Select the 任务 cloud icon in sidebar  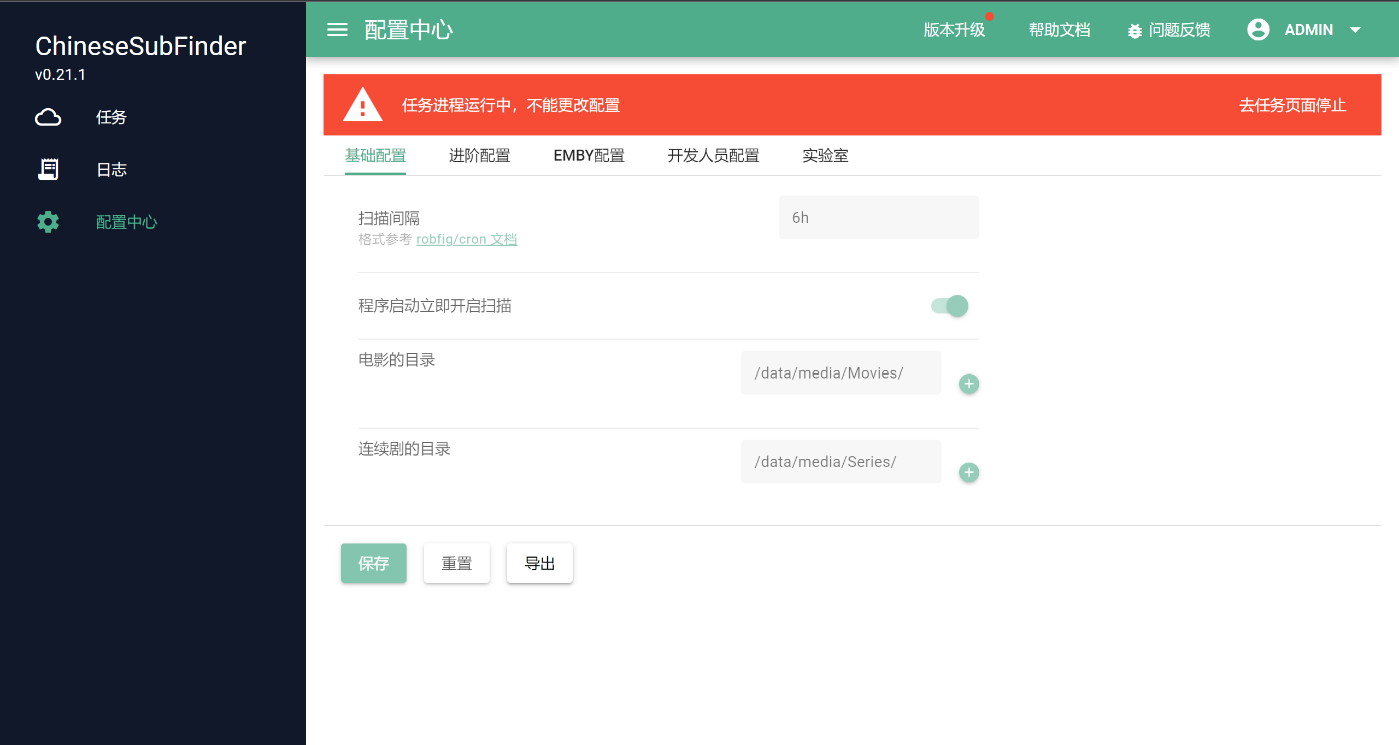pyautogui.click(x=48, y=117)
